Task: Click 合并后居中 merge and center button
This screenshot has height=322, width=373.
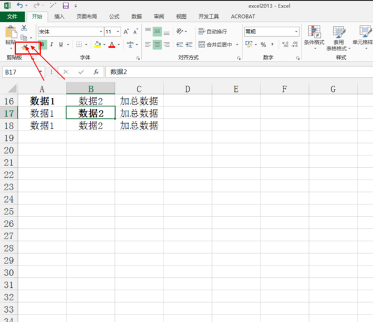Action: coord(215,45)
